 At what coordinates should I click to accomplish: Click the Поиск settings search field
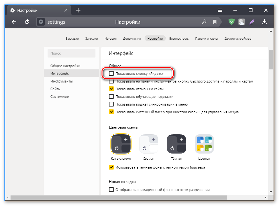[x=72, y=53]
